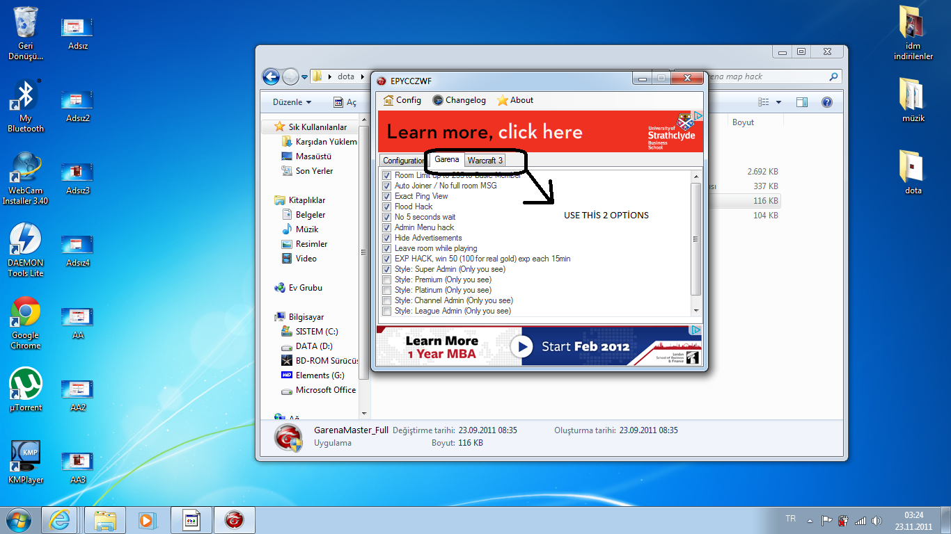
Task: Click Explorer Back navigation button
Action: [271, 76]
